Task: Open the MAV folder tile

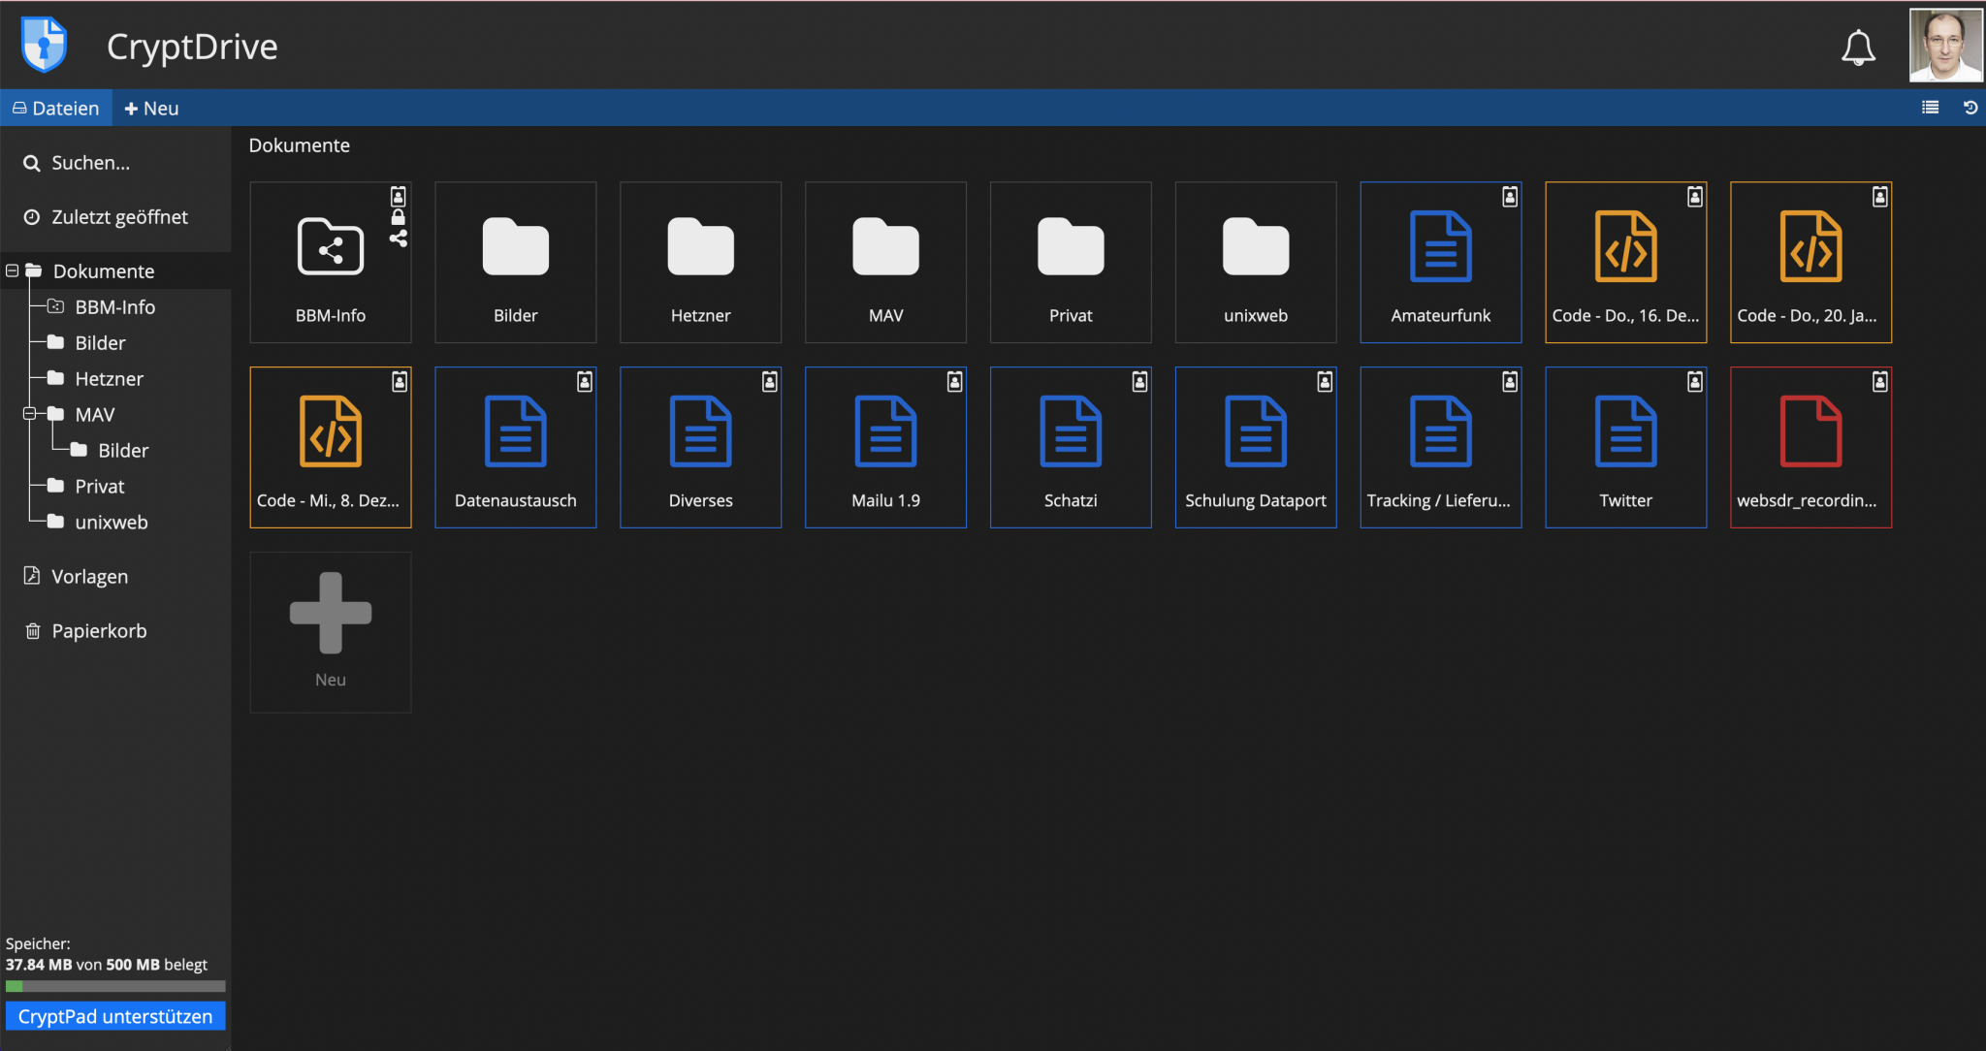Action: tap(886, 263)
